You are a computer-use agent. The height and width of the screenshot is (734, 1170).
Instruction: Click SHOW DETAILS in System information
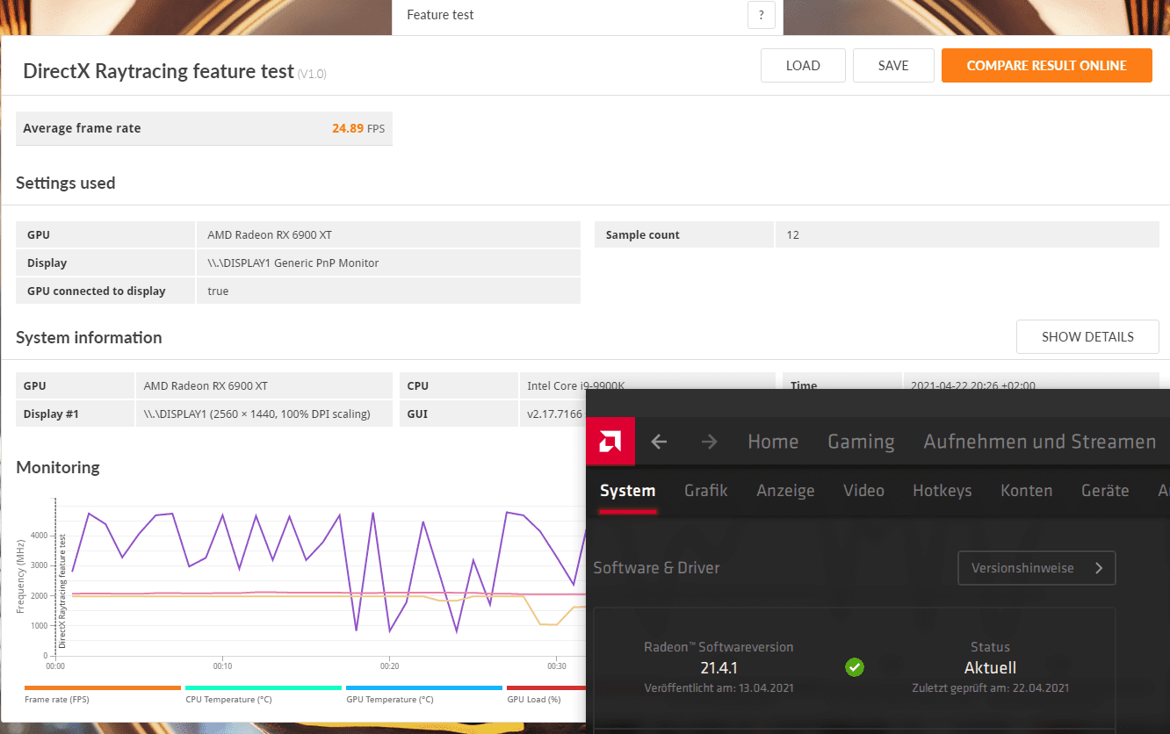[x=1087, y=337]
